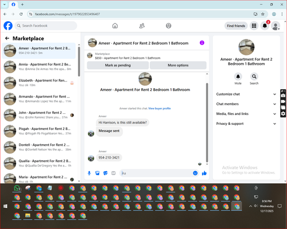This screenshot has width=287, height=229.
Task: Click the 'Hi Harrison, is this still available?' message
Action: tap(122, 123)
